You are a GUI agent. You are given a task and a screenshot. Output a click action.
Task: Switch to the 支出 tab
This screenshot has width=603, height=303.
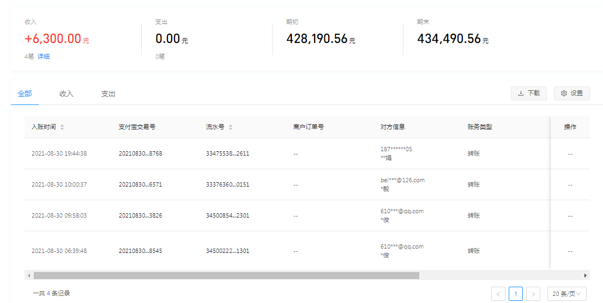coord(108,94)
